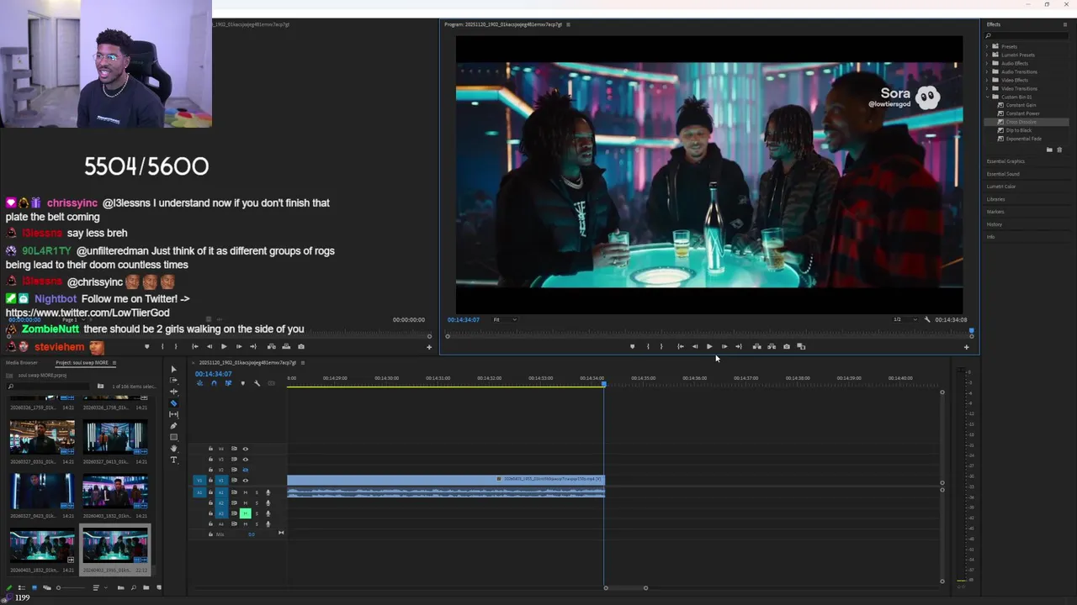The image size is (1077, 605).
Task: Open the Essential Graphics panel
Action: [x=1005, y=161]
